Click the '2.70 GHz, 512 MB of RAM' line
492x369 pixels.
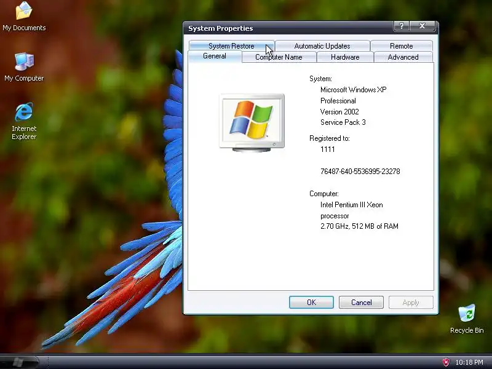pos(359,226)
